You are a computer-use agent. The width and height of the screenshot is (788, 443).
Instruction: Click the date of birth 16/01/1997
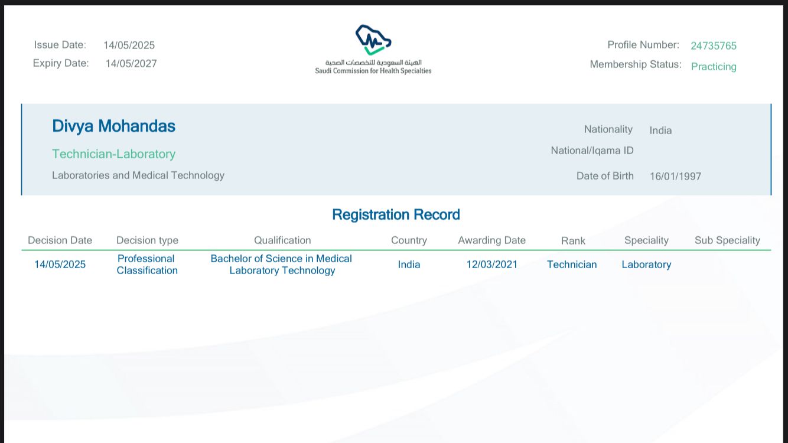point(675,176)
